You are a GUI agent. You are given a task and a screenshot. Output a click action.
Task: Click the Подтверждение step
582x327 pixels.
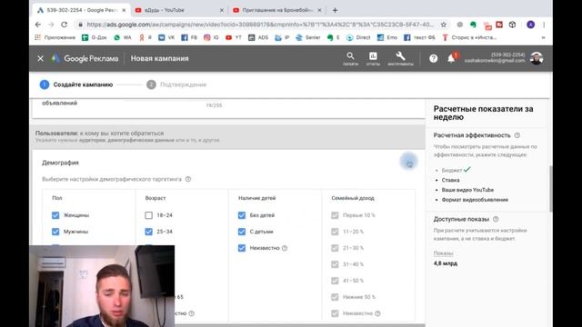(176, 84)
